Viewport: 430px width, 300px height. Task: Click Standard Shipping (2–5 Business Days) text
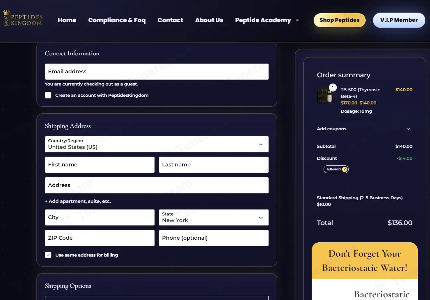point(360,198)
